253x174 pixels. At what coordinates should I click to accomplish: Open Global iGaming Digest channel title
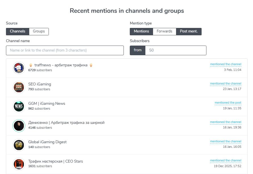pos(47,142)
